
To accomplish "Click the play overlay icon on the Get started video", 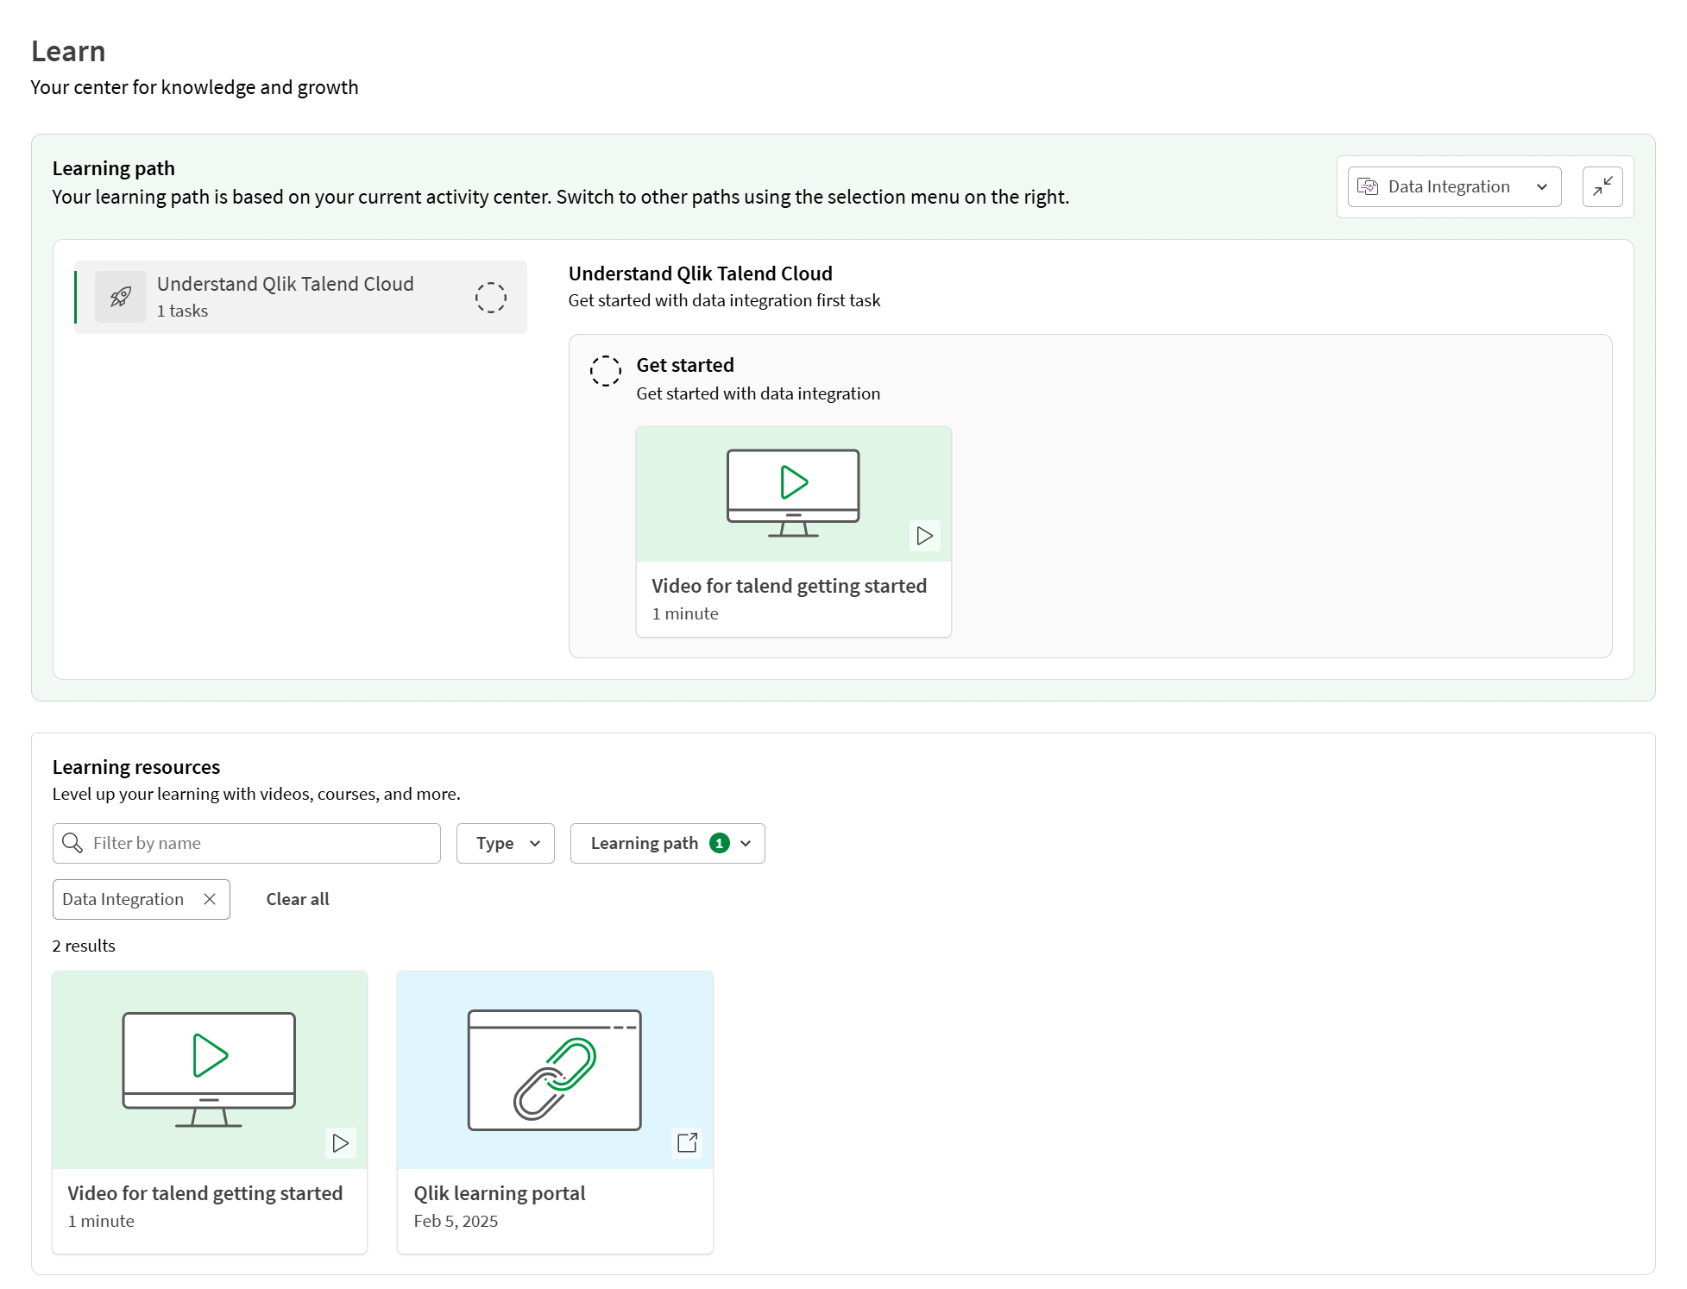I will (924, 535).
